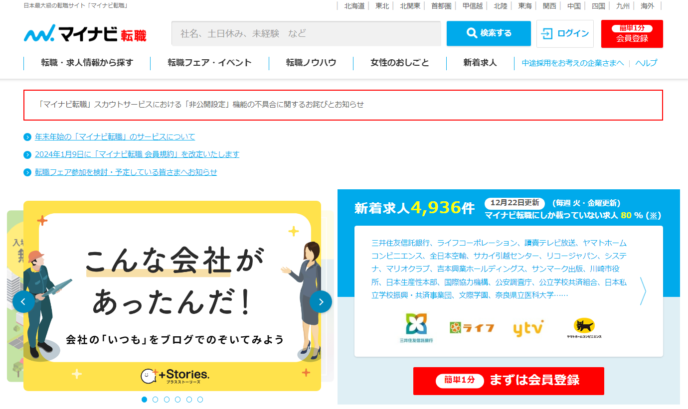This screenshot has height=409, width=688.
Task: Select the 東海 region link
Action: click(525, 6)
